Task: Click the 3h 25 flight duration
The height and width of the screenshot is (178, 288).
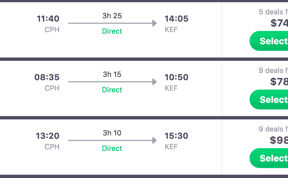Action: click(112, 16)
